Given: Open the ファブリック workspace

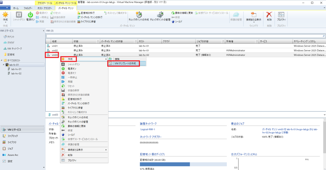Looking at the screenshot, I should tap(22, 136).
